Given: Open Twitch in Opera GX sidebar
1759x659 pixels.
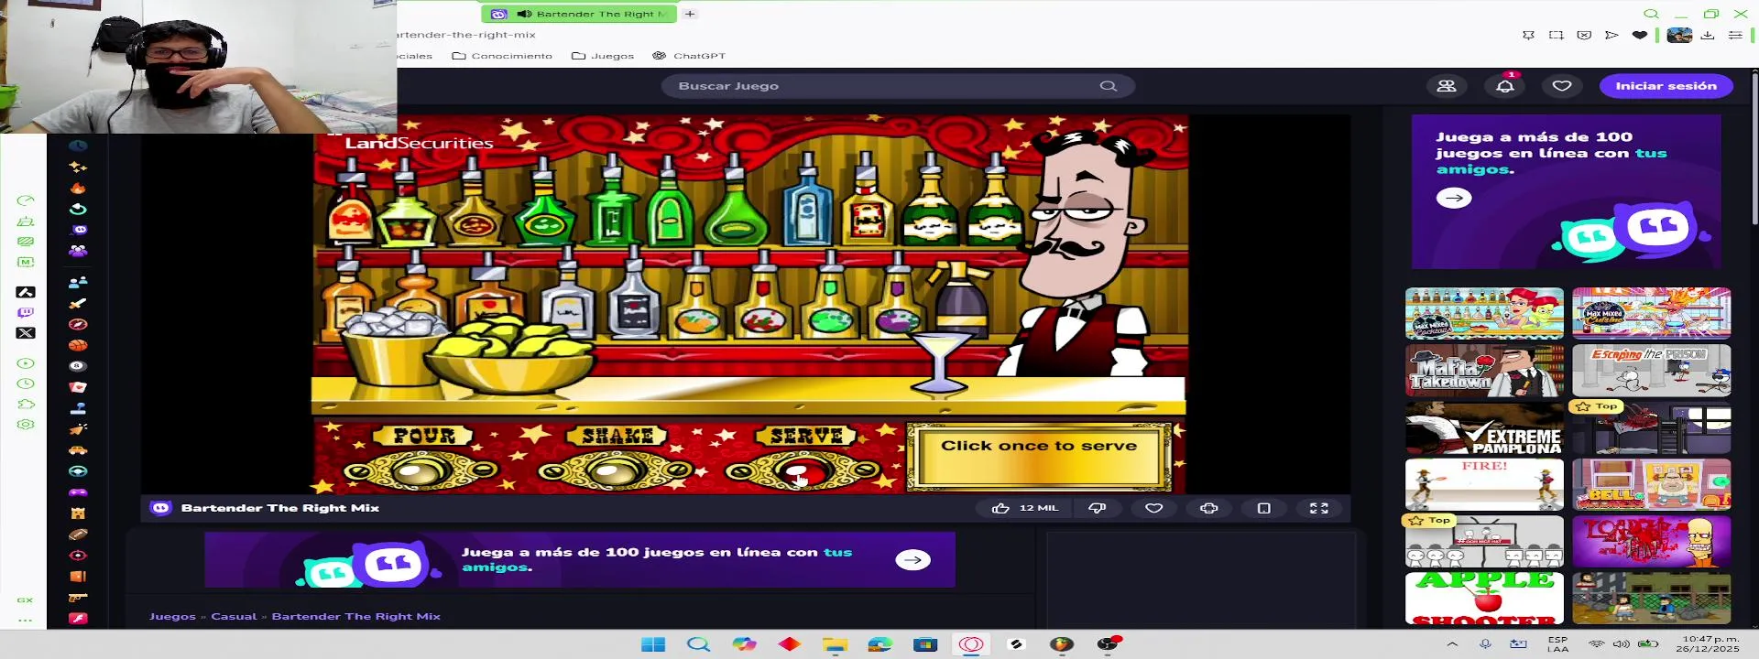Looking at the screenshot, I should click(26, 313).
